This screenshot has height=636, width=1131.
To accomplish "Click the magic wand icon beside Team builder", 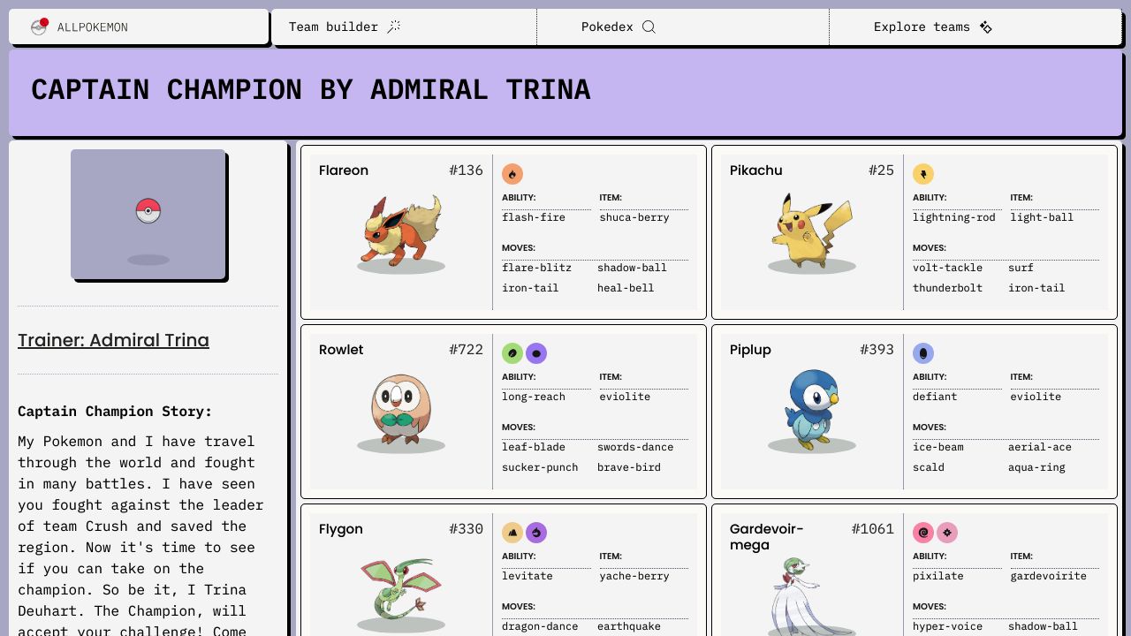I will pyautogui.click(x=394, y=26).
